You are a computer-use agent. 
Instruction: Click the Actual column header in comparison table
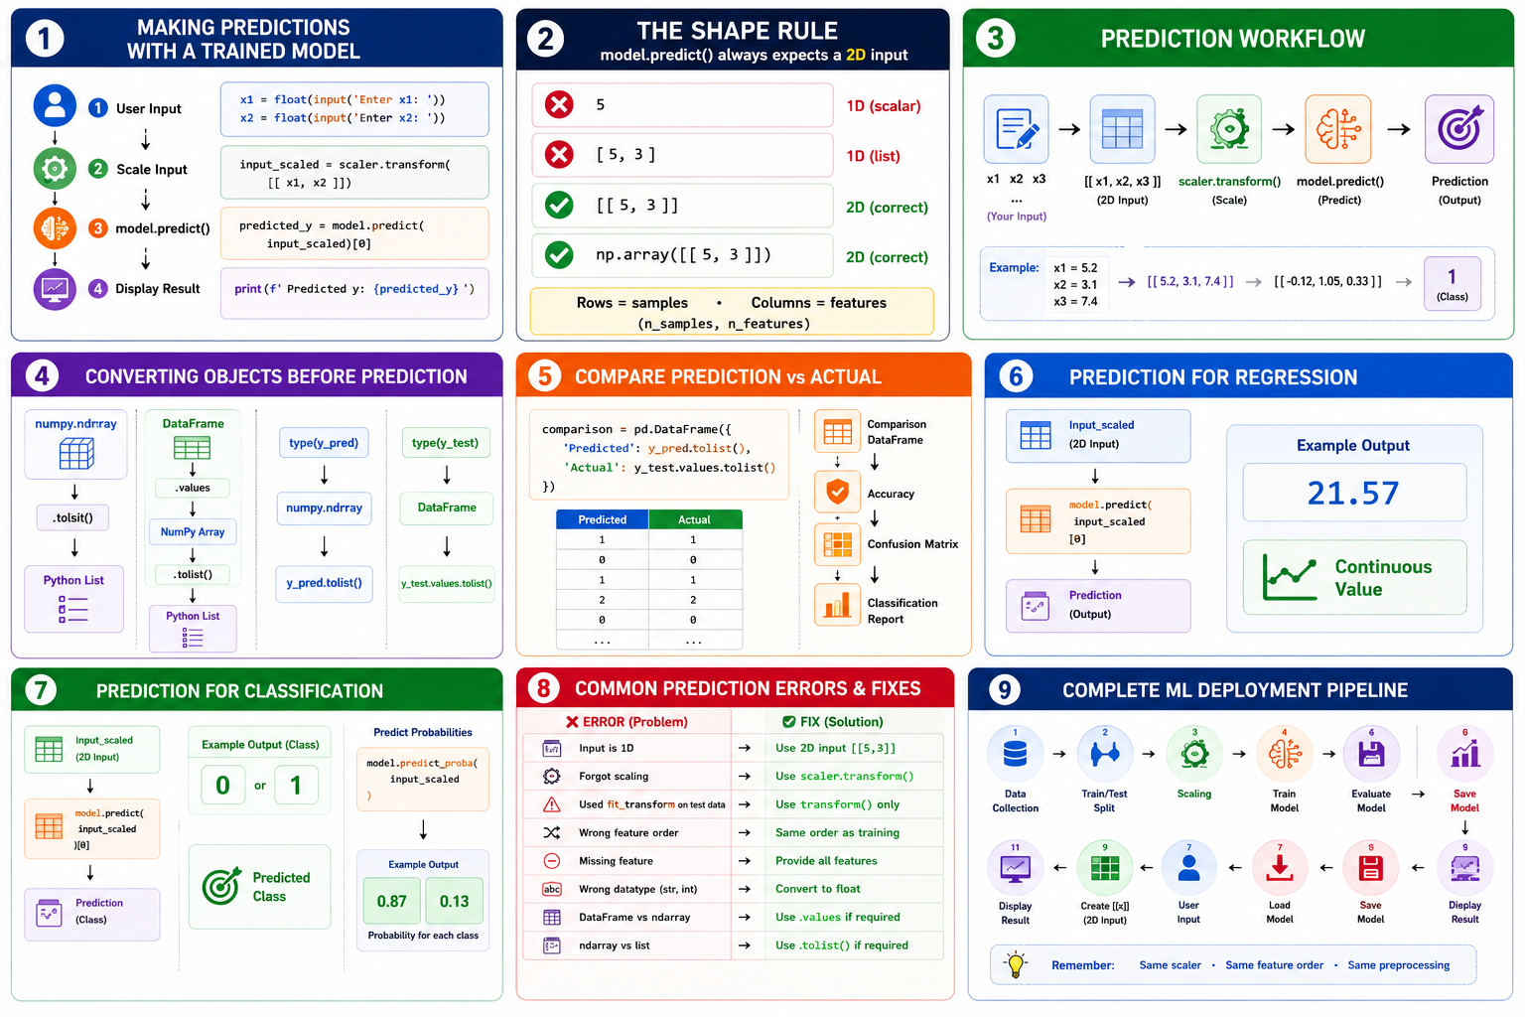(694, 519)
